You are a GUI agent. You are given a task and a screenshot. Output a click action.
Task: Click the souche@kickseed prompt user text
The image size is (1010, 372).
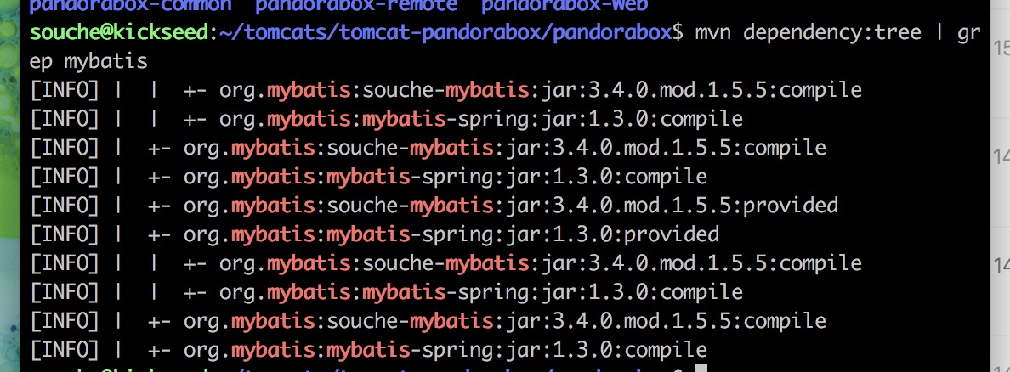pyautogui.click(x=120, y=32)
